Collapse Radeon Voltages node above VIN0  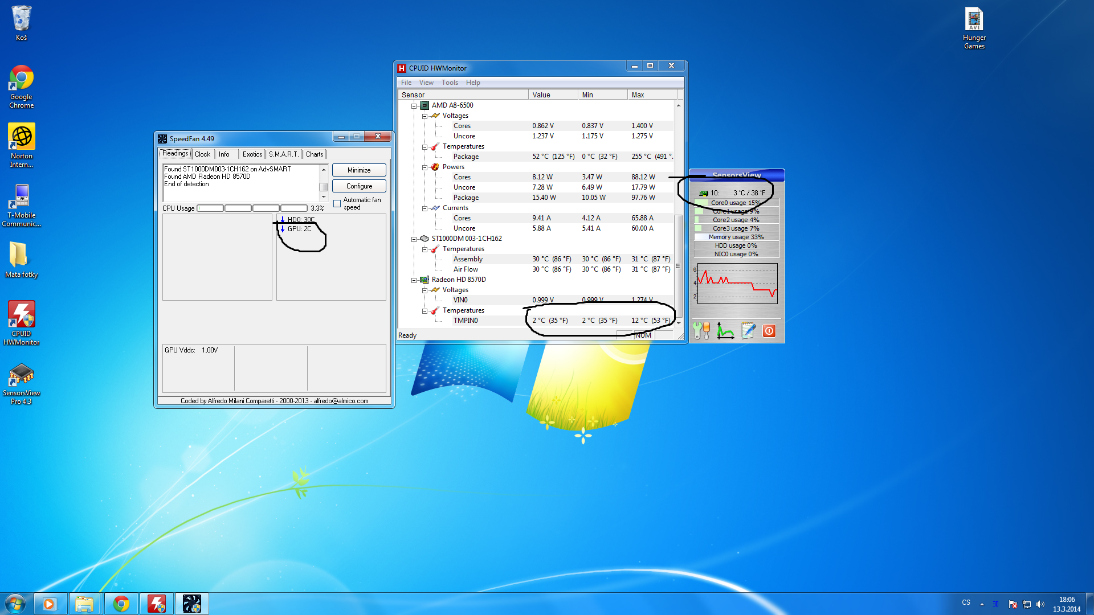(x=424, y=290)
